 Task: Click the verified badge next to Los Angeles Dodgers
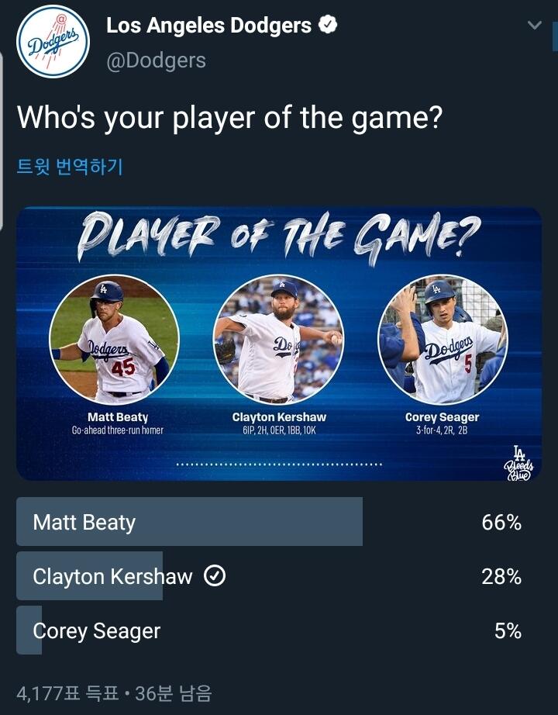(x=328, y=25)
